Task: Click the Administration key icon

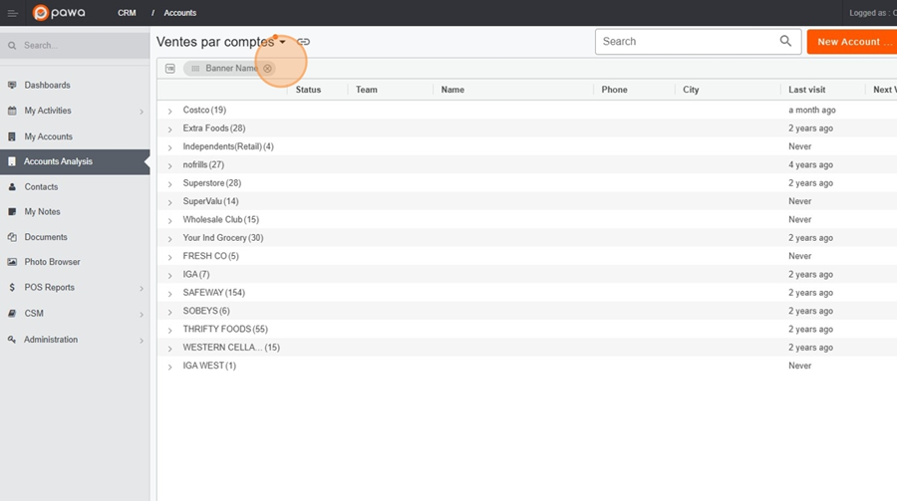Action: click(x=12, y=340)
